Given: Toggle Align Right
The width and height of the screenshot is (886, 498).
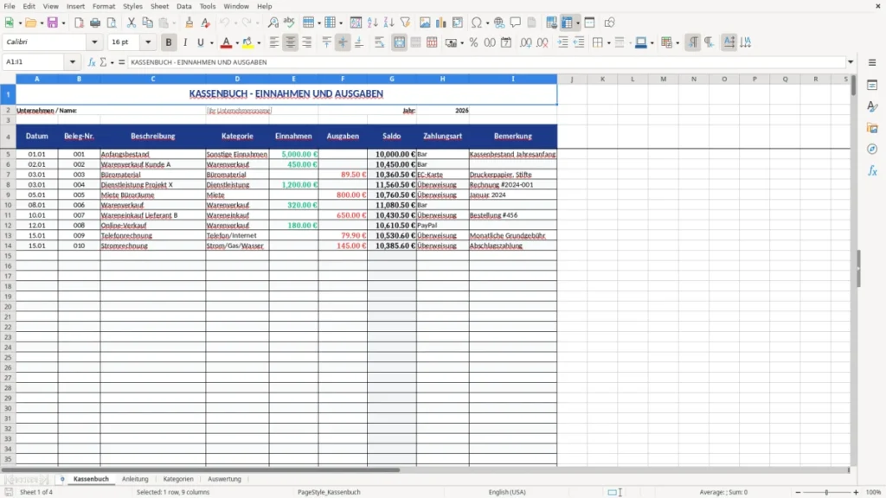Looking at the screenshot, I should (307, 42).
